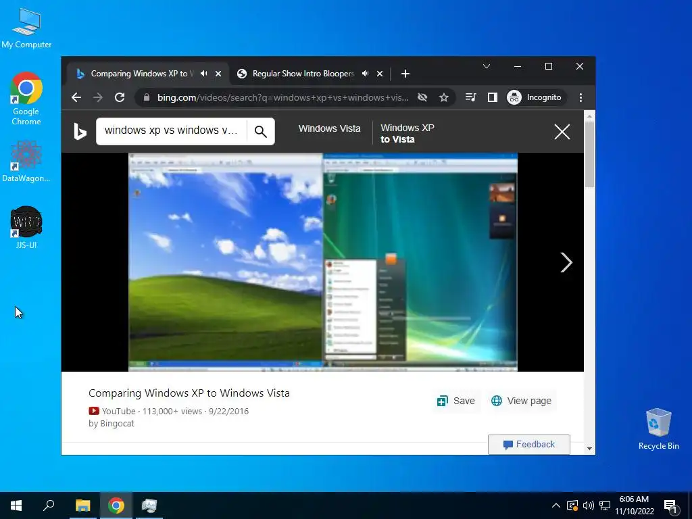Screen dimensions: 692x519
Task: Click the address bar URL
Action: (x=282, y=97)
